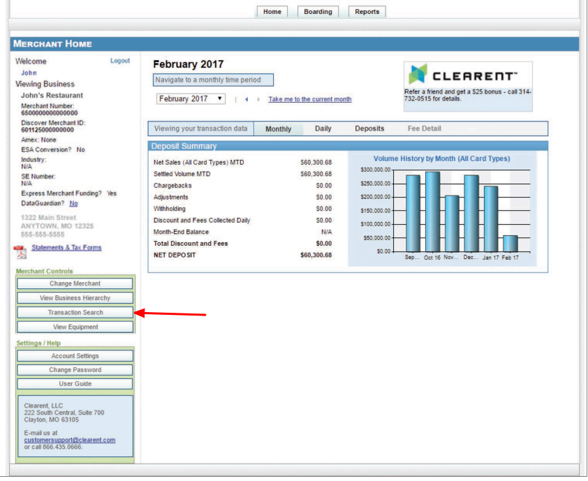This screenshot has height=481, width=588.
Task: Open the month selection dropdown
Action: [191, 99]
